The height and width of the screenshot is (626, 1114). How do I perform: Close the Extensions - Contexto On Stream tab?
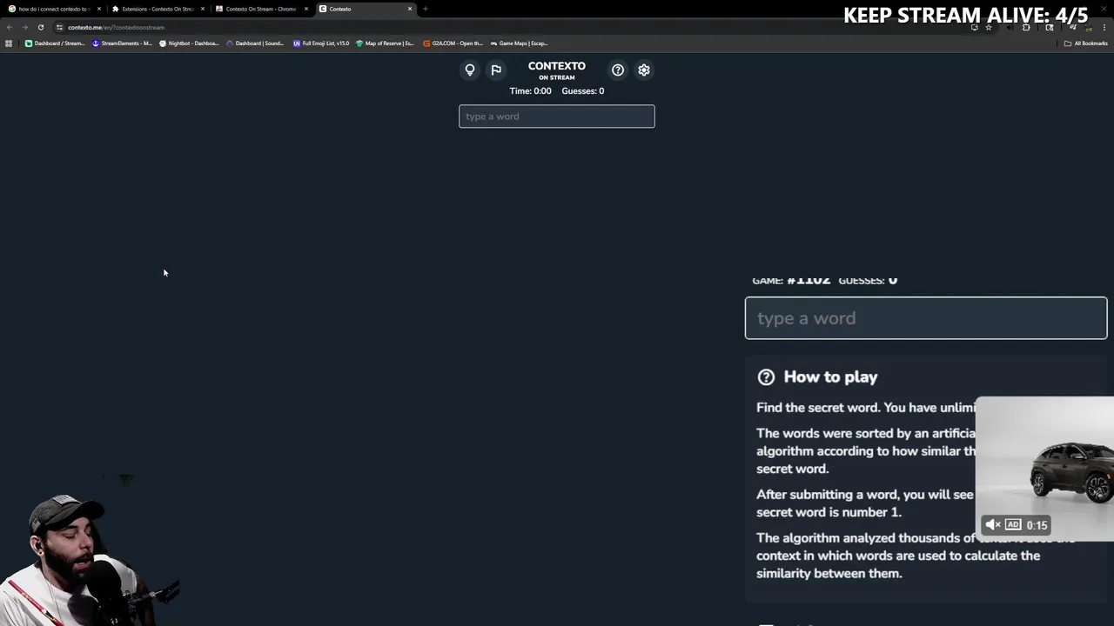tap(203, 9)
